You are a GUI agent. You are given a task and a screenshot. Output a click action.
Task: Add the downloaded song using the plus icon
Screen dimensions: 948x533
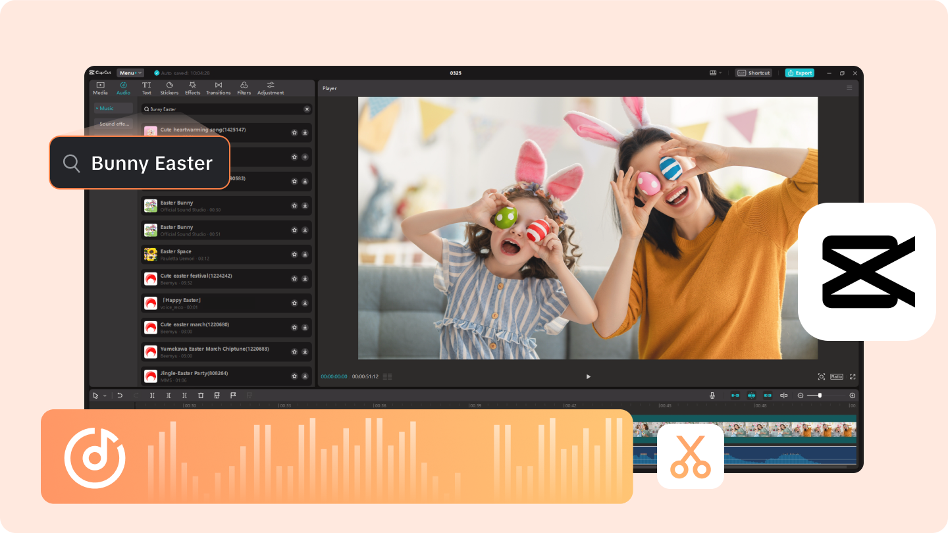(x=305, y=157)
